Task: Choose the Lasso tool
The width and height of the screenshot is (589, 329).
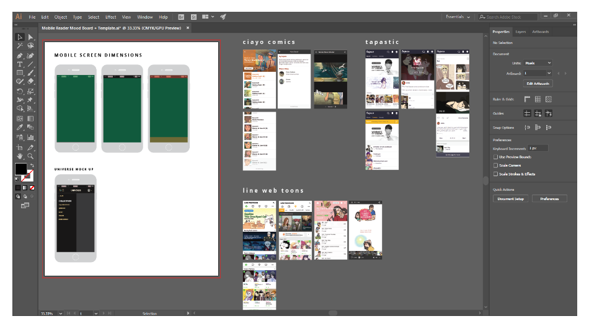Action: 30,46
